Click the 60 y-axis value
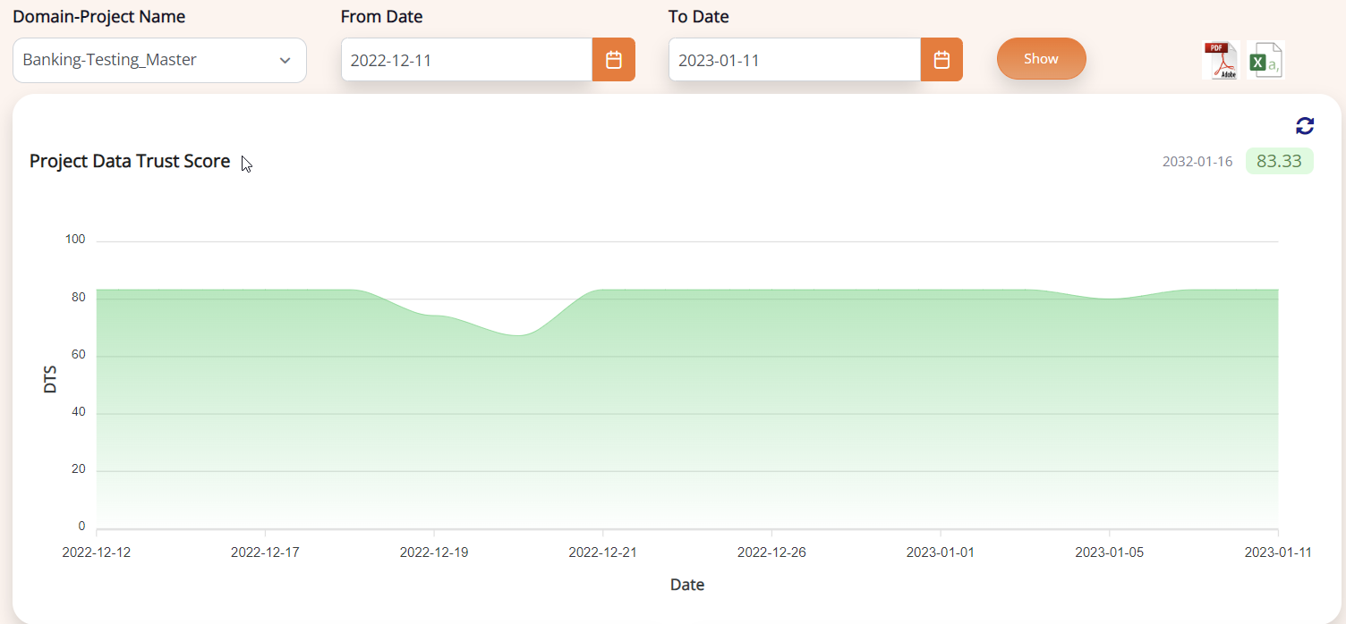The height and width of the screenshot is (624, 1346). [79, 355]
